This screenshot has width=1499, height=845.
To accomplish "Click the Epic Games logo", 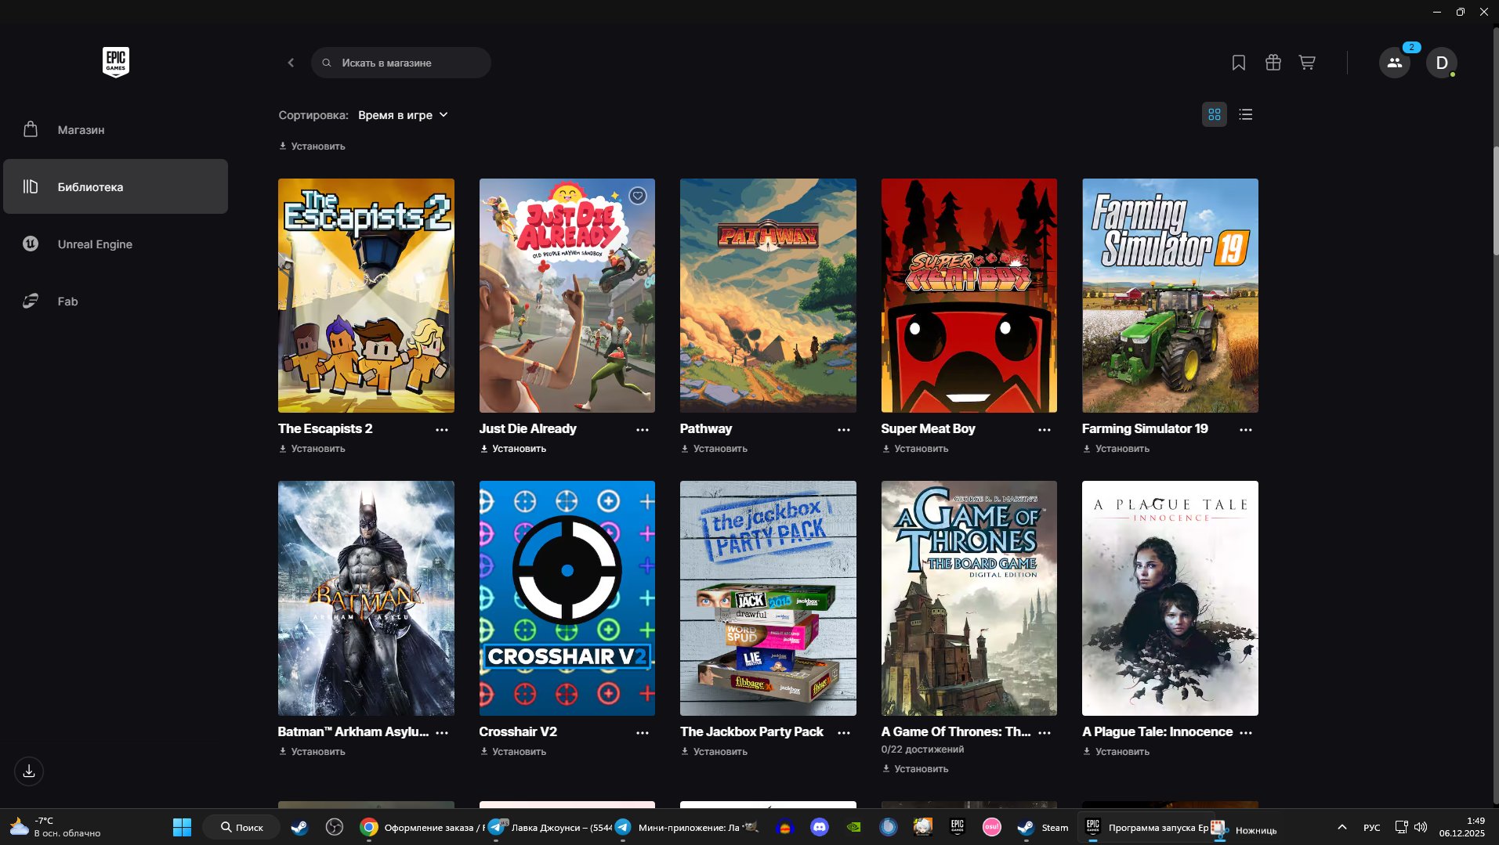I will coord(116,62).
